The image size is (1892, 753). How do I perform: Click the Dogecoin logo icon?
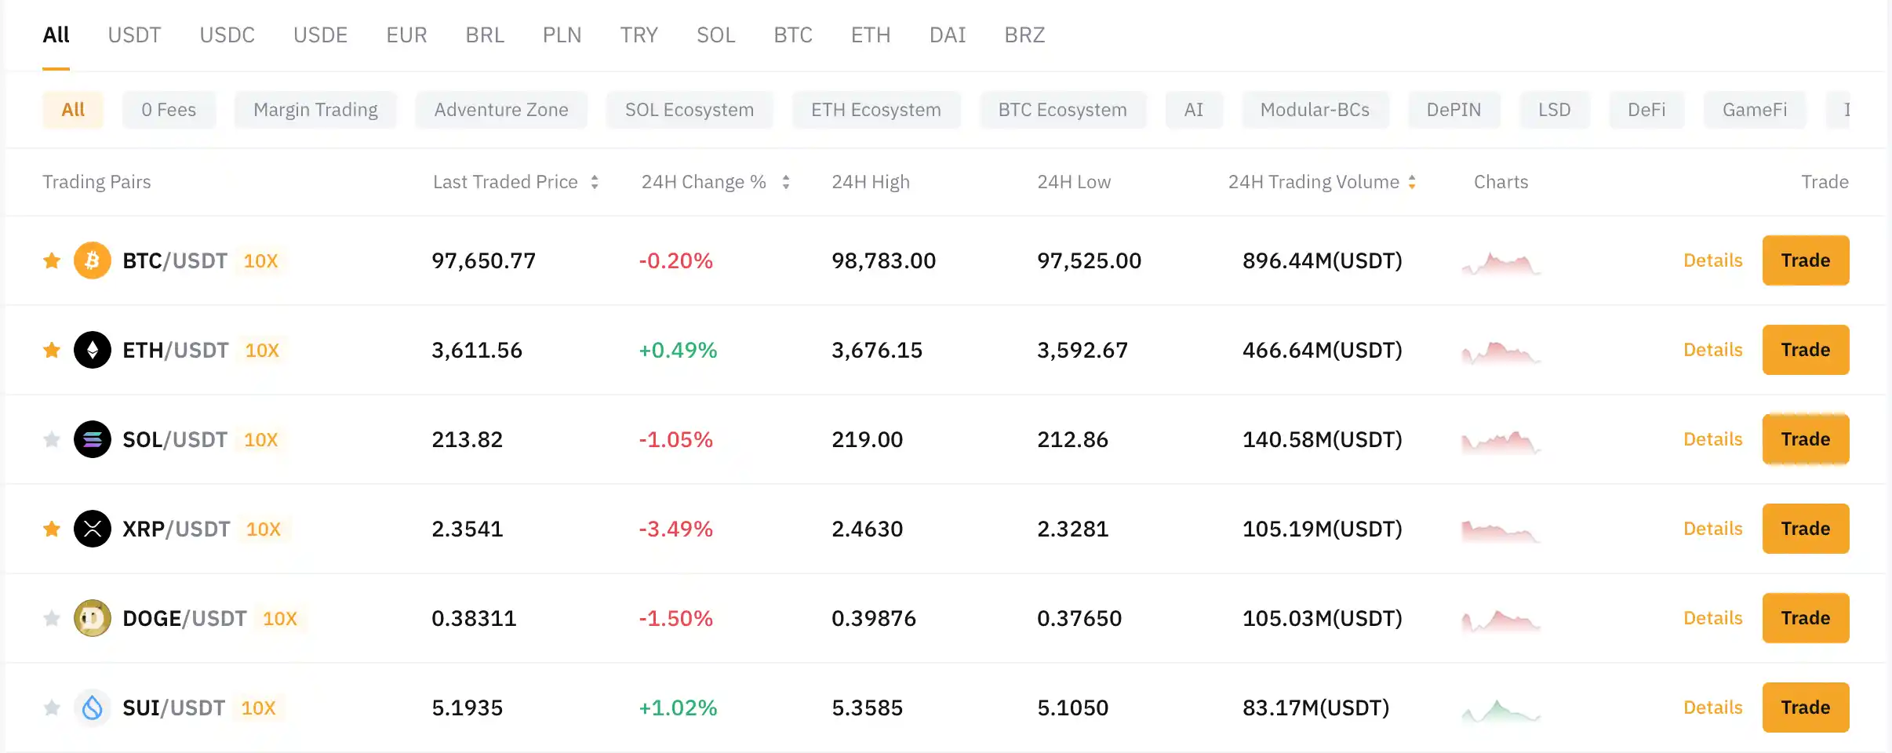click(x=92, y=618)
